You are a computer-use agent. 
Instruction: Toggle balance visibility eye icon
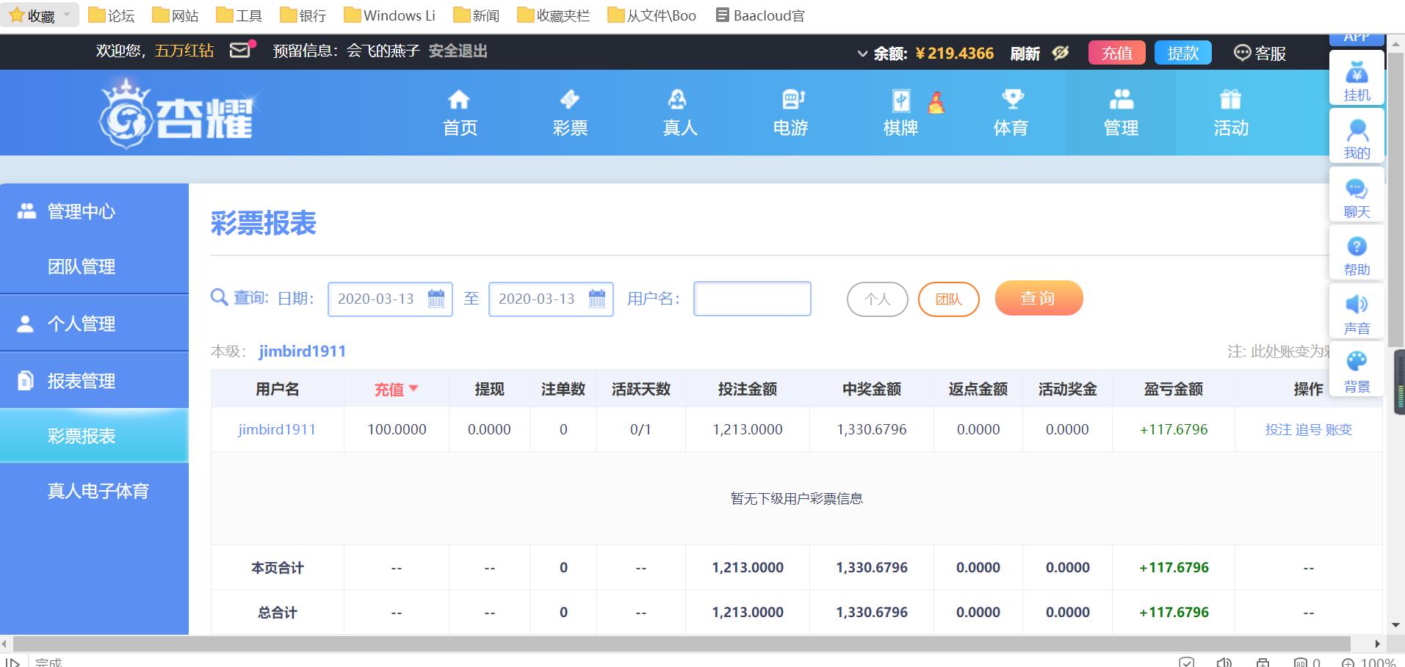pyautogui.click(x=1060, y=53)
